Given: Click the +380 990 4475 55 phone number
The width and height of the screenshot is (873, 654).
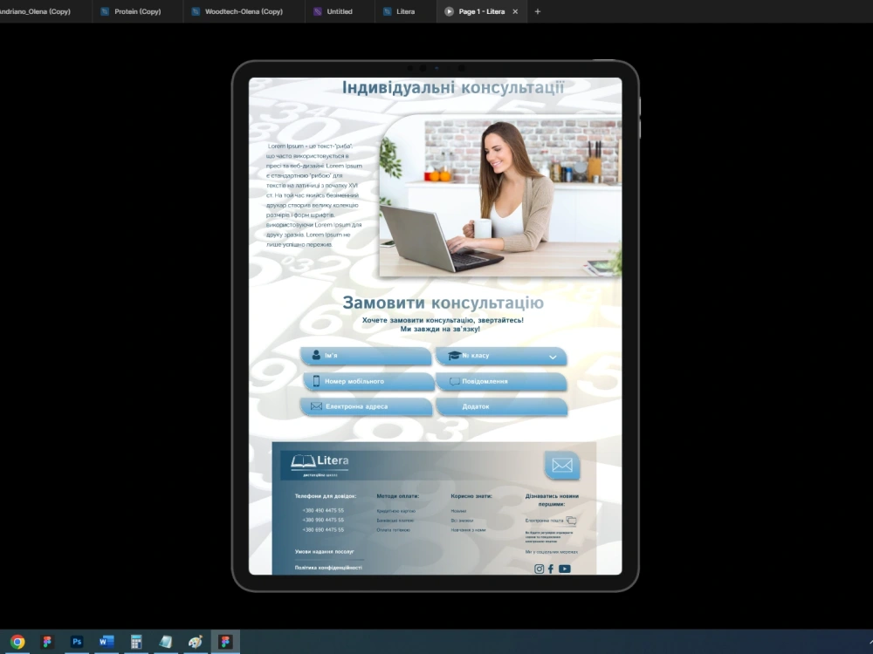Looking at the screenshot, I should coord(323,520).
